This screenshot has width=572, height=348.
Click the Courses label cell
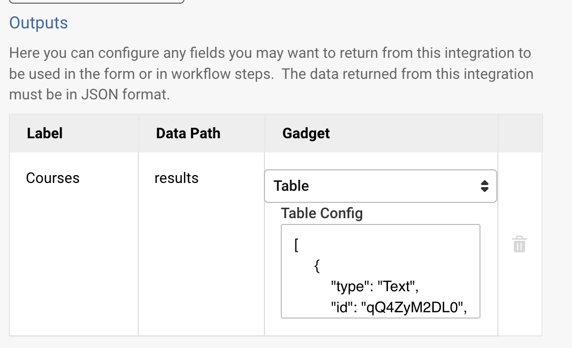pos(53,178)
